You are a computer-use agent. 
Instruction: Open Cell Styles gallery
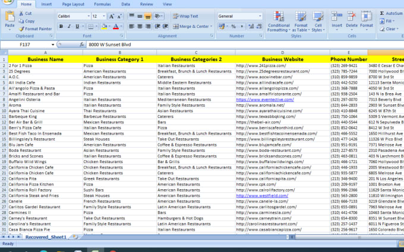[x=318, y=21]
